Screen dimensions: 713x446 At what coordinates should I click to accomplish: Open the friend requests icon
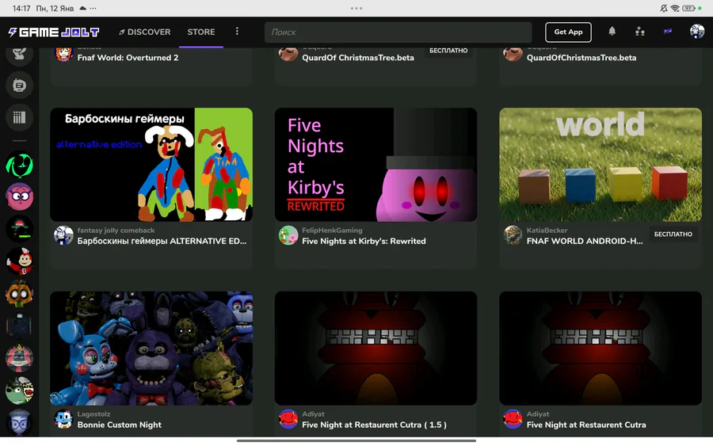[x=640, y=32]
